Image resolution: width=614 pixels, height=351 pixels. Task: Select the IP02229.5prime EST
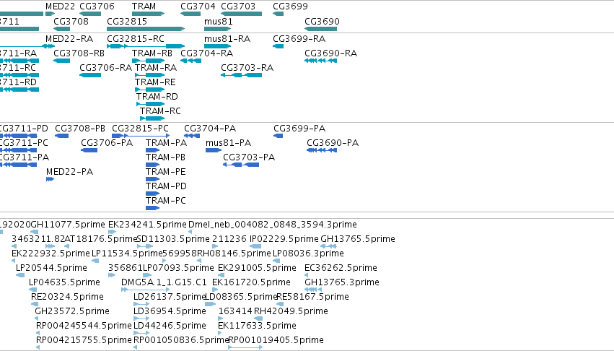tap(255, 246)
